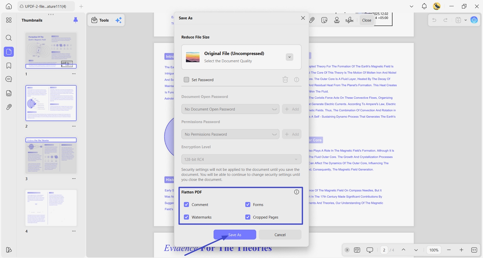This screenshot has width=483, height=258.
Task: Expand the document quality dropdown
Action: 289,57
